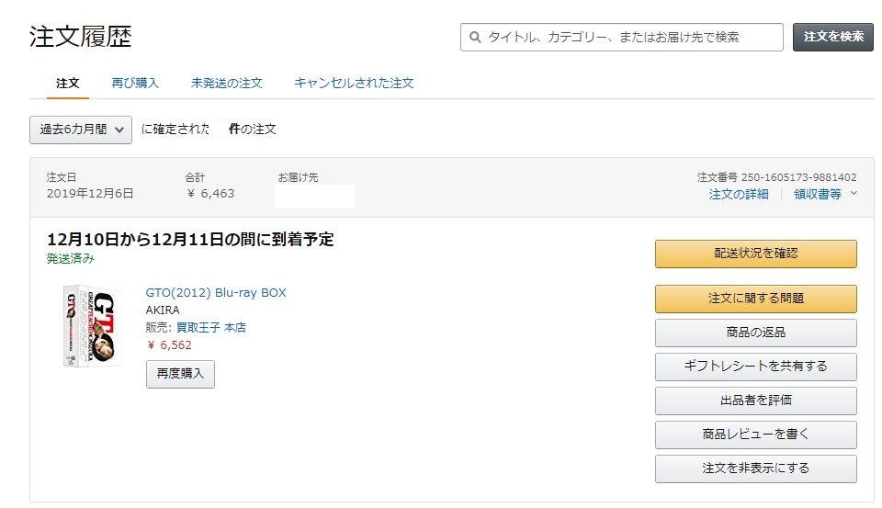Select the 注文 tab
This screenshot has width=882, height=508.
[x=68, y=83]
